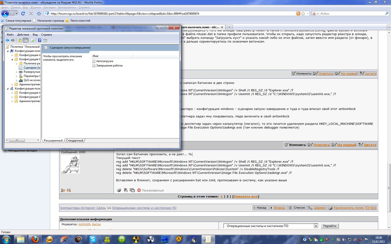This screenshot has height=244, width=391.
Task: Click the red Пожаловаться report icon
Action: coord(139,190)
